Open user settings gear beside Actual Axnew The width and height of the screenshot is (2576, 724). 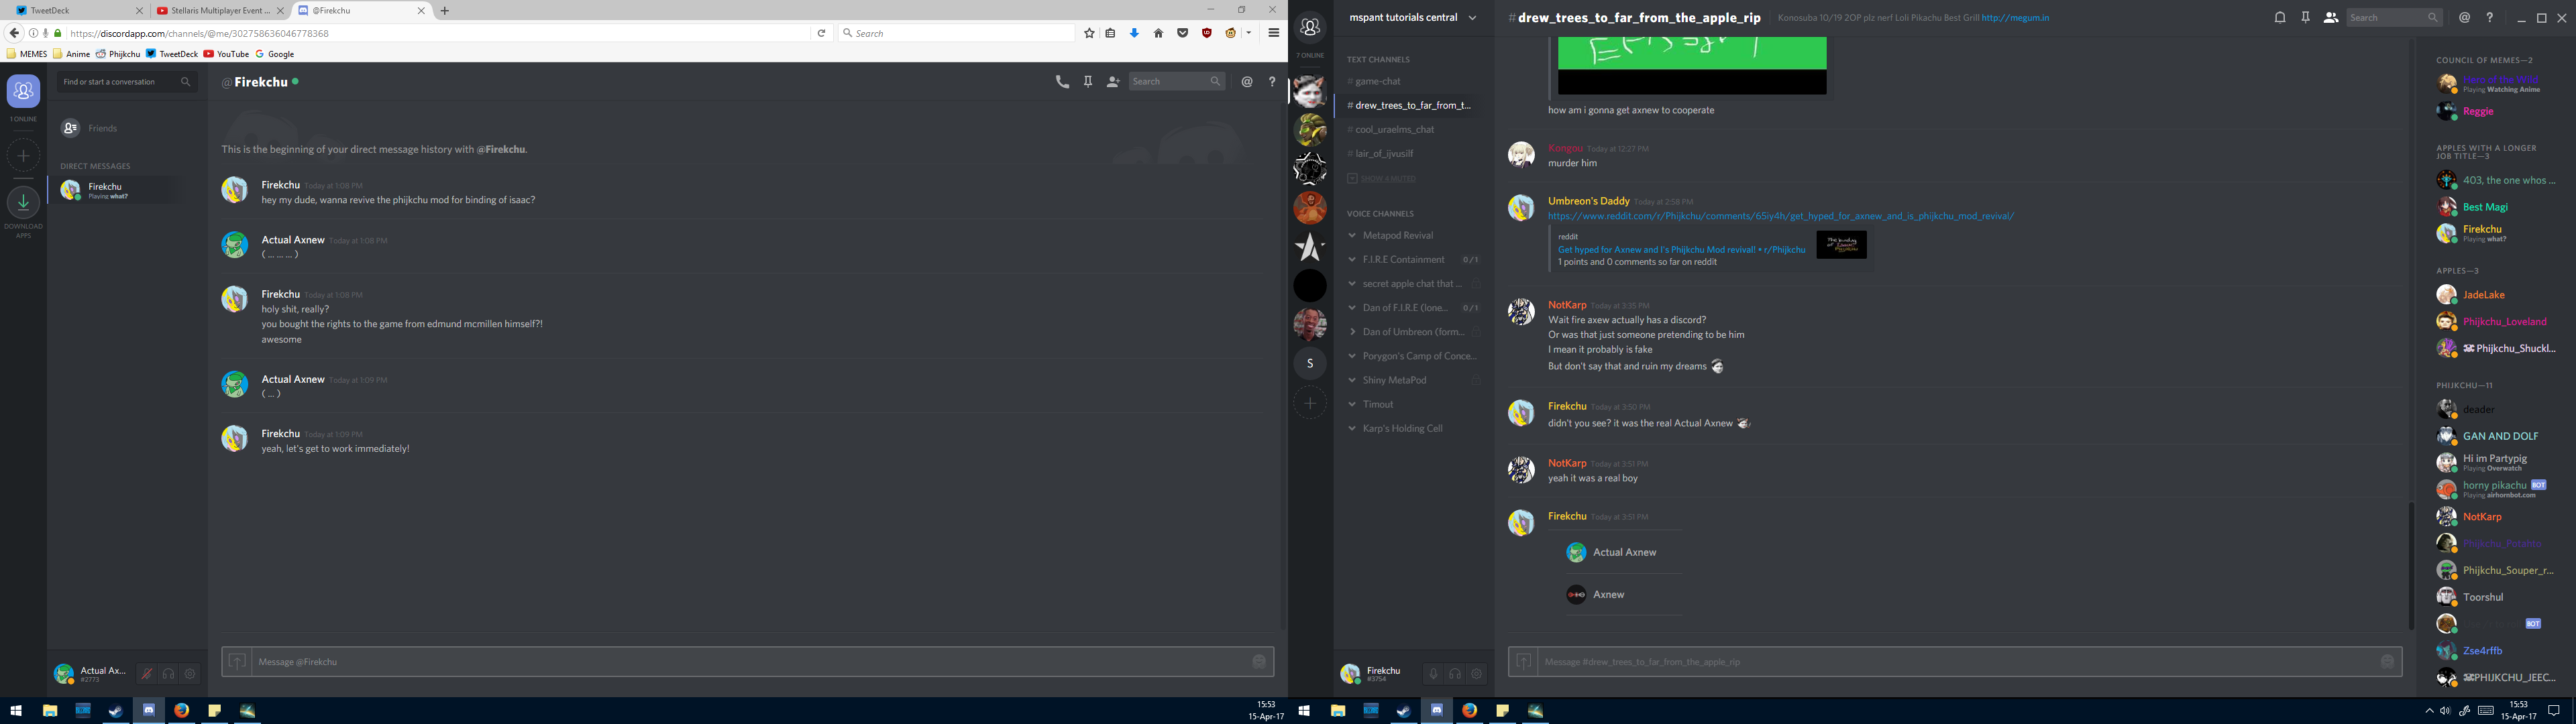click(190, 674)
